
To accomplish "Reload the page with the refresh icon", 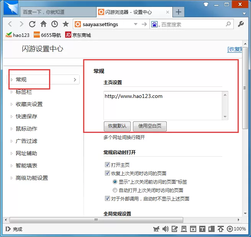I will pyautogui.click(x=32, y=24).
